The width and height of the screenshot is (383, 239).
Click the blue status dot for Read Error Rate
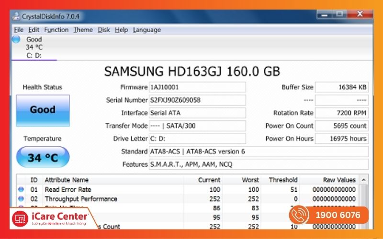pyautogui.click(x=21, y=189)
